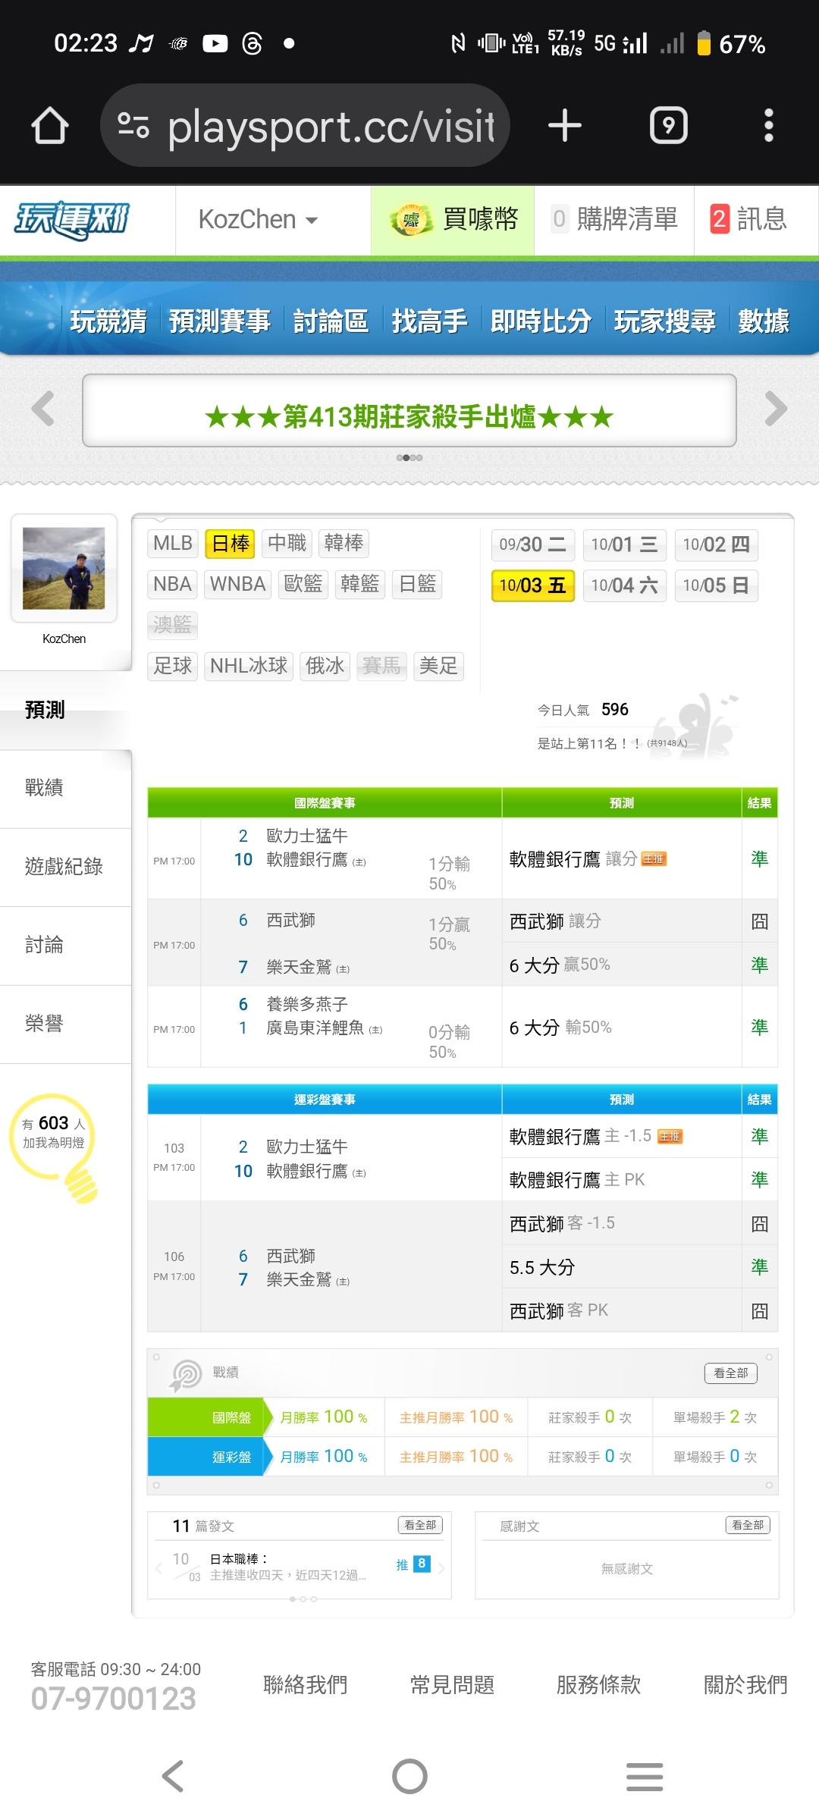Select the 日籃 league tab
Image resolution: width=819 pixels, height=1820 pixels.
(x=417, y=584)
